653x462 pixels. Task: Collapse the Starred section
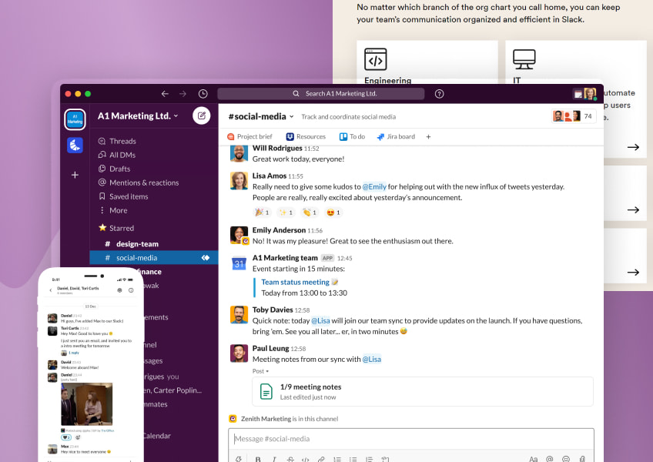click(116, 228)
